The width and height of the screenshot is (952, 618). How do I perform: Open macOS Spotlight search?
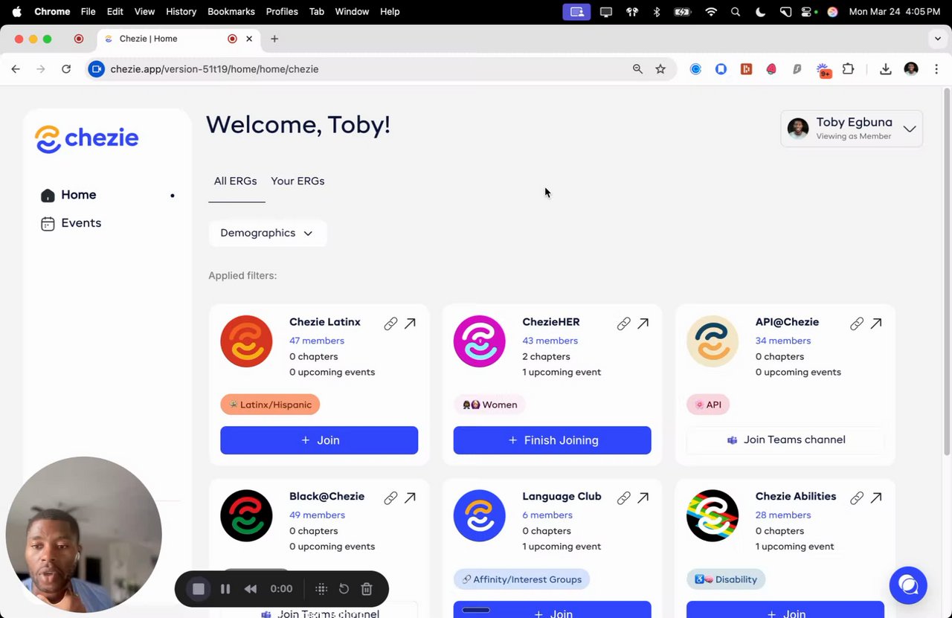(x=736, y=12)
